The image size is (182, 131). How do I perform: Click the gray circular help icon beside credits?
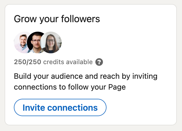click(x=99, y=62)
